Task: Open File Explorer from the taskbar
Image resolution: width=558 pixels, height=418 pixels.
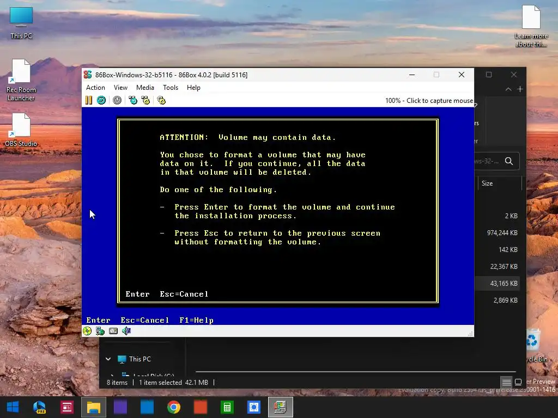Action: [94, 407]
